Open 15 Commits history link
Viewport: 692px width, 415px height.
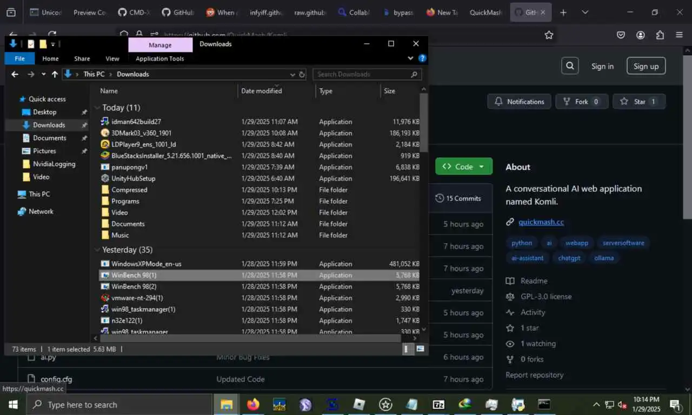pyautogui.click(x=458, y=198)
